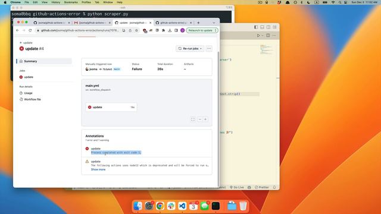381x214 pixels.
Task: Open the run options ellipsis menu
Action: (209, 49)
